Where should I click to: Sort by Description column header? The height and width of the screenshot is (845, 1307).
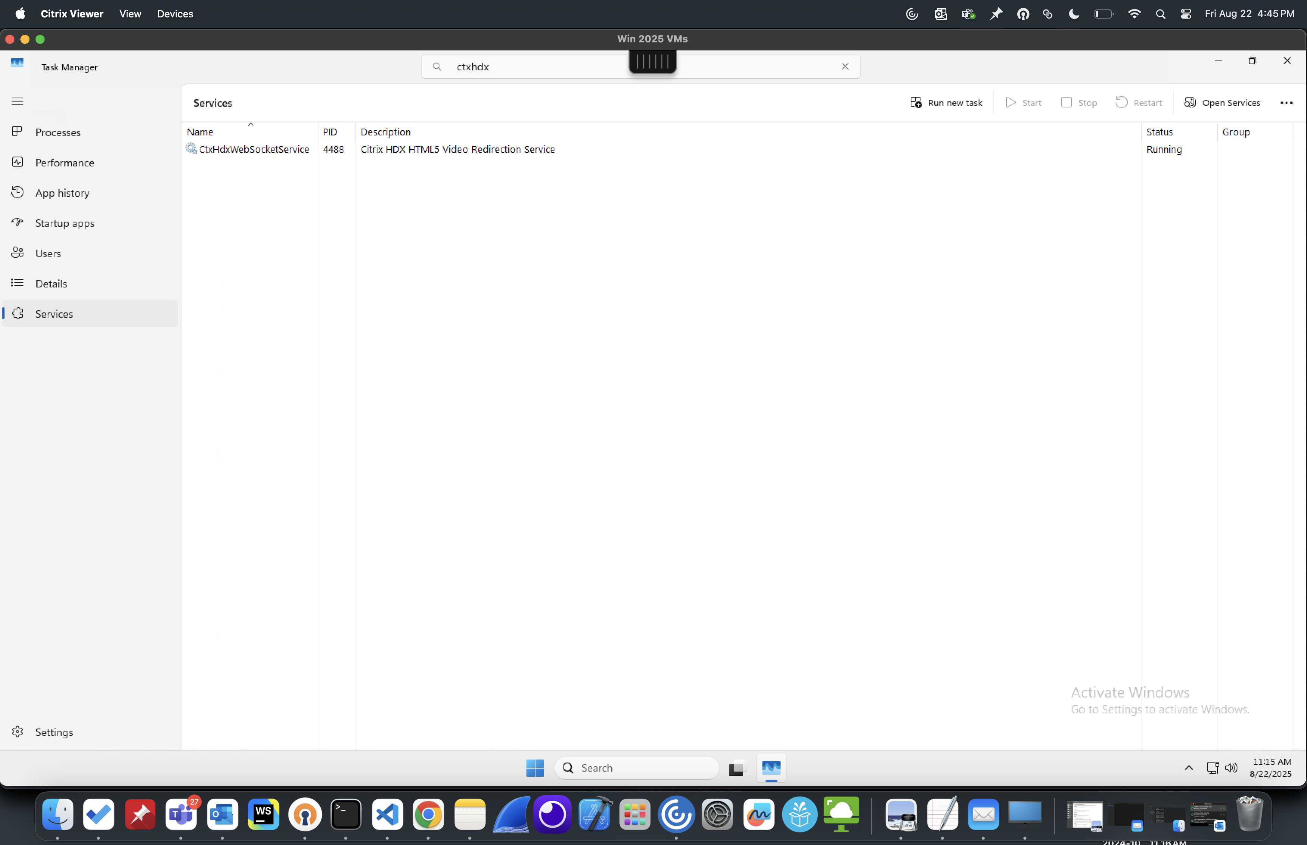pos(748,132)
